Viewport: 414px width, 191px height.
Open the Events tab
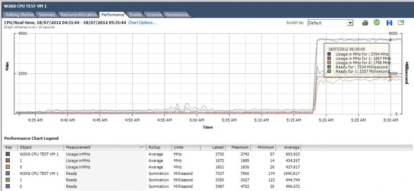coord(135,15)
